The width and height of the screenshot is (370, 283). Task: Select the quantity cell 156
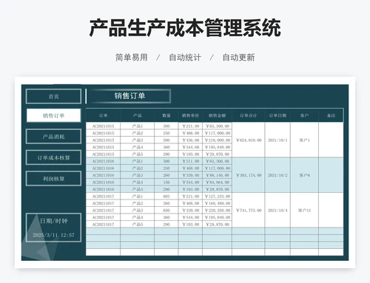pos(166,183)
